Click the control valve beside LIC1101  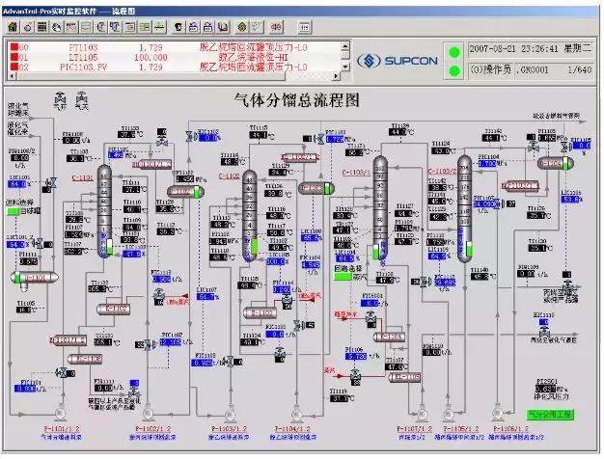(50, 183)
